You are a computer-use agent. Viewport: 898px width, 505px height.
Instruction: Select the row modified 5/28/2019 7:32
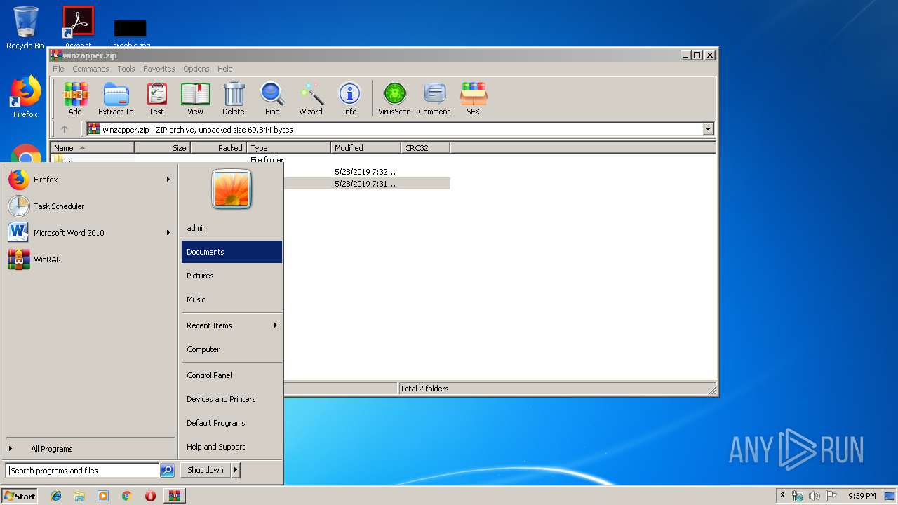point(366,172)
